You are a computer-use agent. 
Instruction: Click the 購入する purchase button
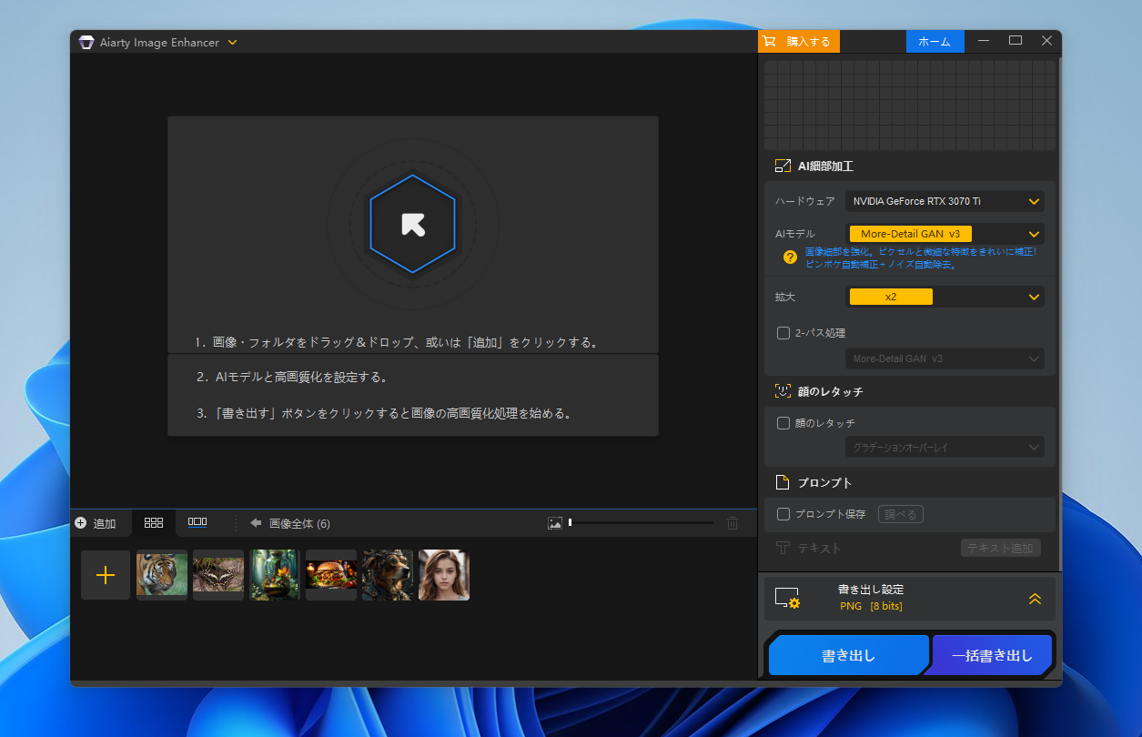coord(799,42)
